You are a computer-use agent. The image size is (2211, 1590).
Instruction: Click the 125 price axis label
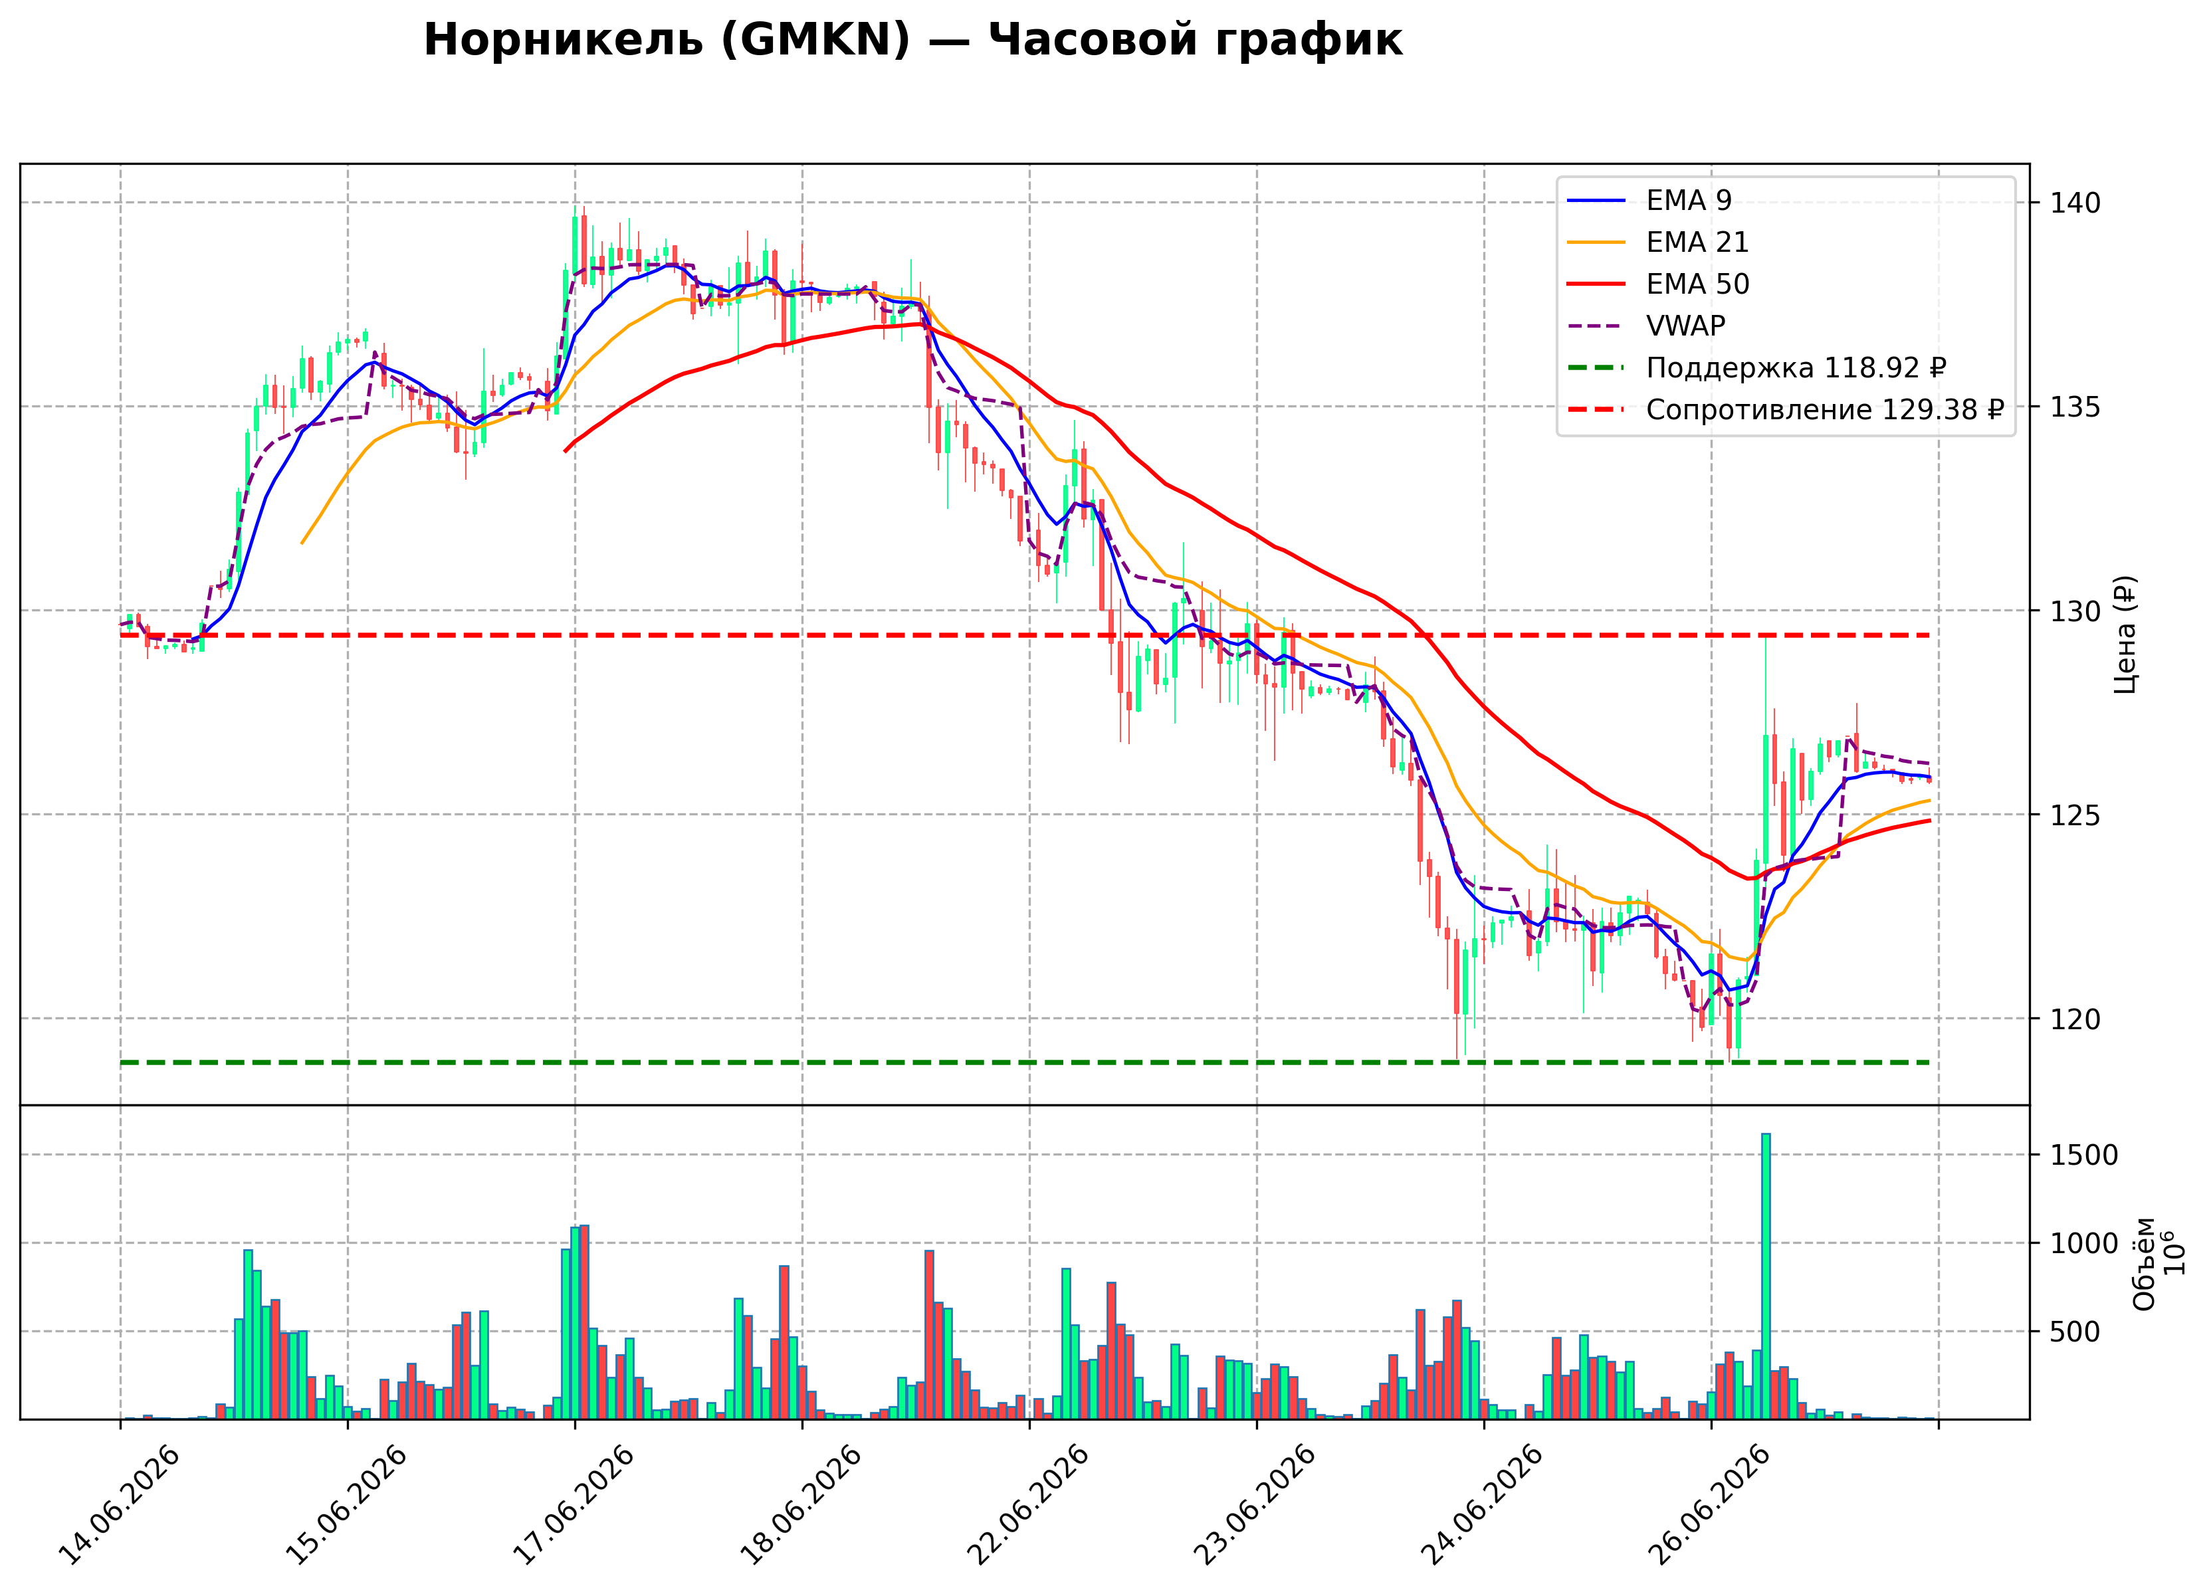(x=2075, y=815)
